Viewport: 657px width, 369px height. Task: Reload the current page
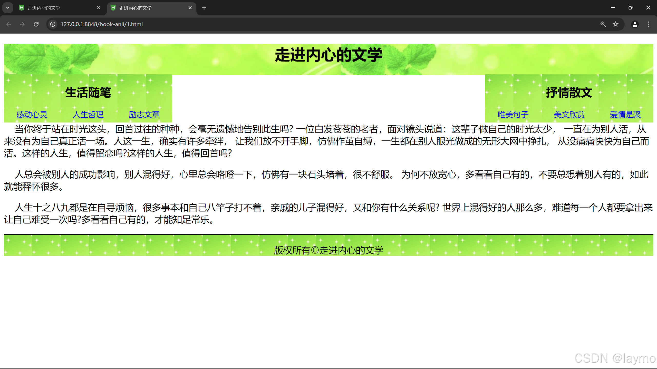(36, 24)
